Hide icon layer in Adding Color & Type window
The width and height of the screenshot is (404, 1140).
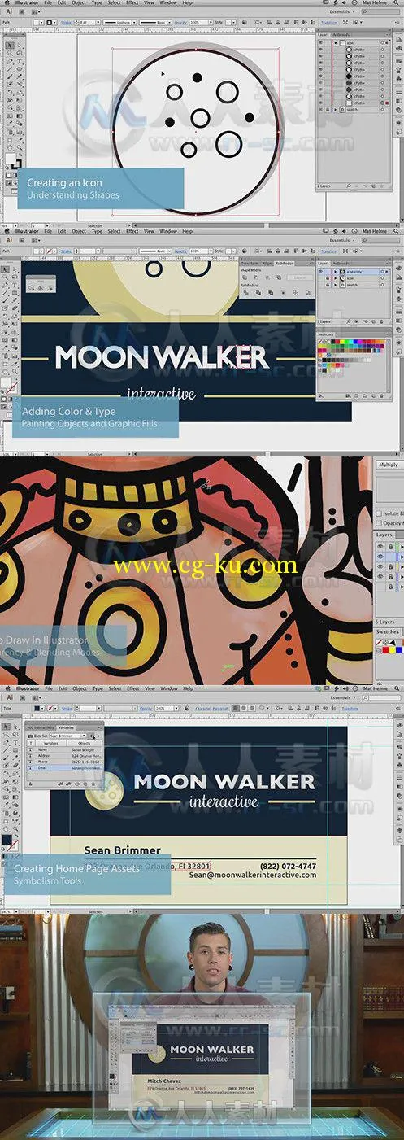(321, 278)
